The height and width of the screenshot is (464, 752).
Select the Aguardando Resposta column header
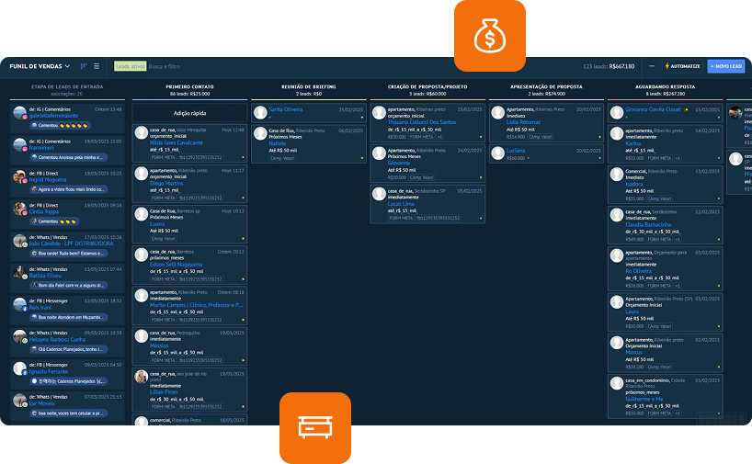pos(665,85)
